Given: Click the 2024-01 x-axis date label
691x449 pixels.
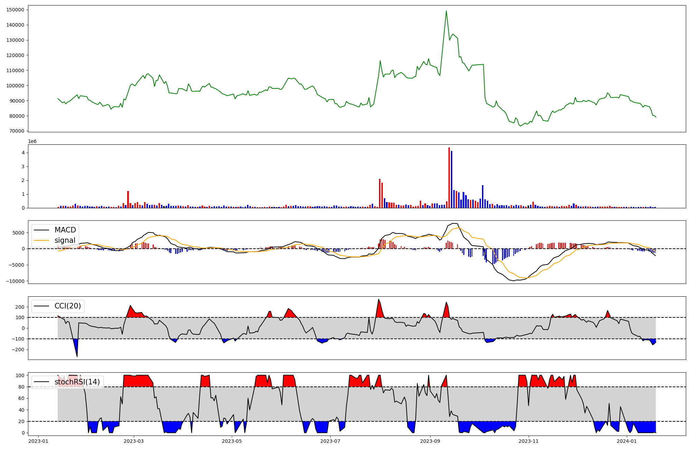Looking at the screenshot, I should tap(627, 441).
